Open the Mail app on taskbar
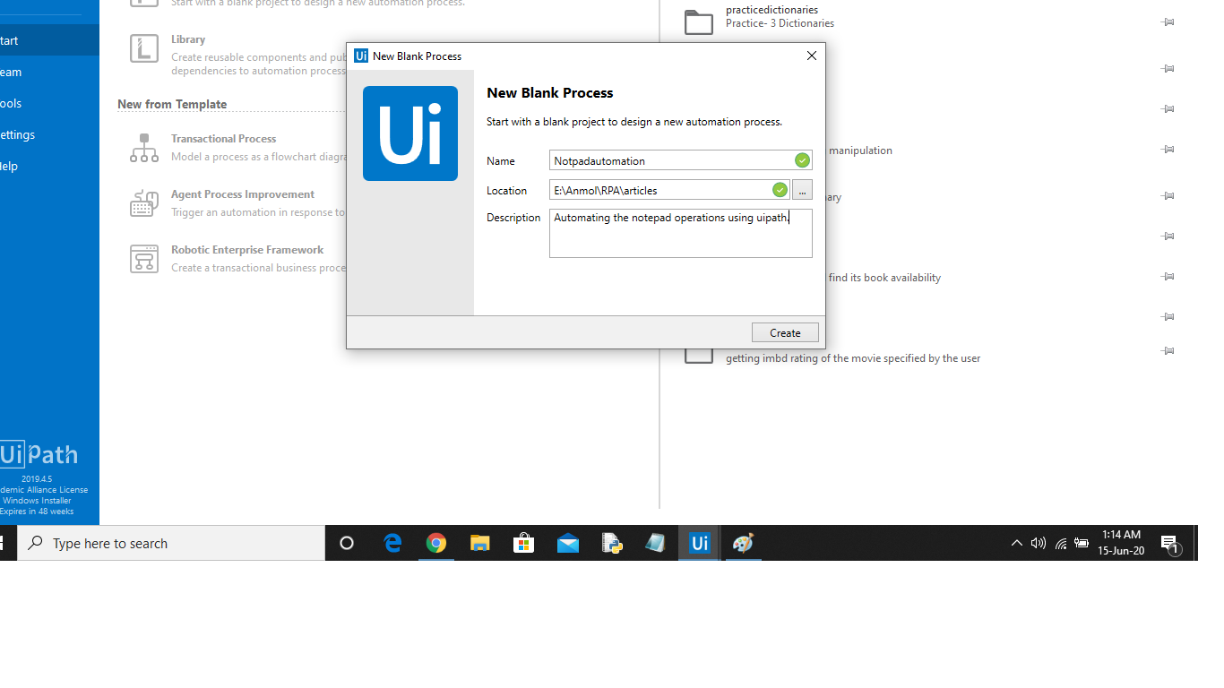The width and height of the screenshot is (1224, 688). pos(568,543)
